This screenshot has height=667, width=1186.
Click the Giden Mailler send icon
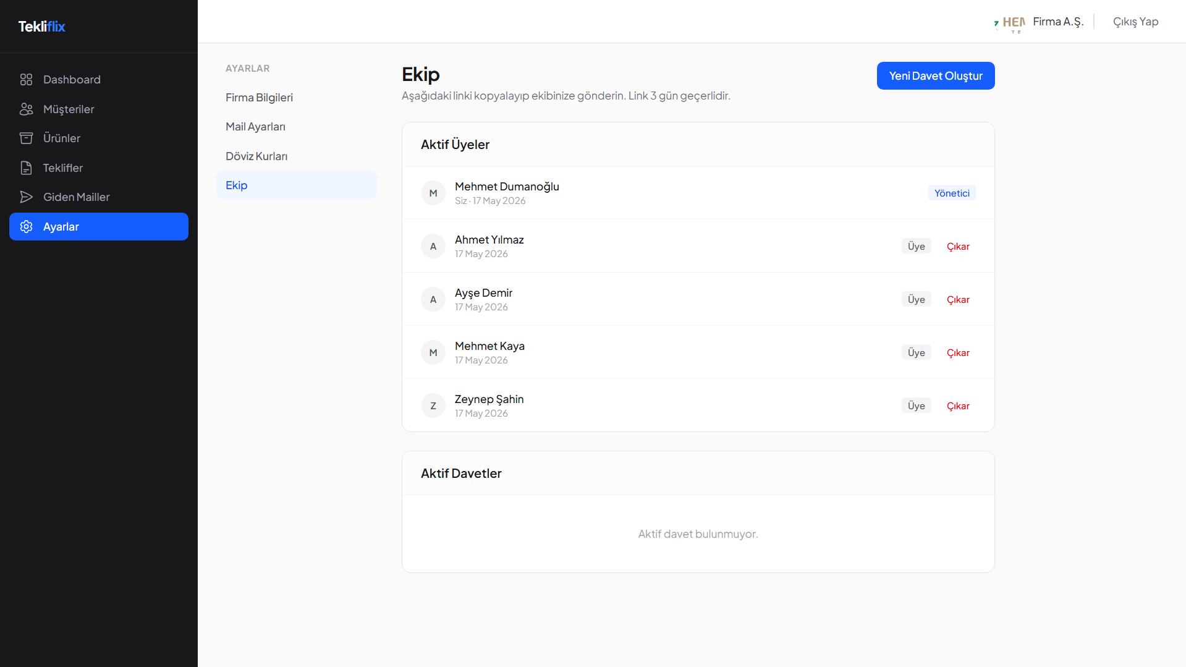tap(26, 197)
